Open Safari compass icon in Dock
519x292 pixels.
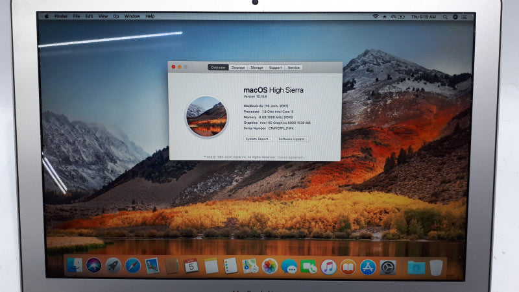point(133,265)
